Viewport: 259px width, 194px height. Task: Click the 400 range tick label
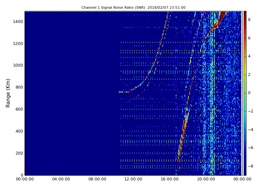pyautogui.click(x=19, y=131)
